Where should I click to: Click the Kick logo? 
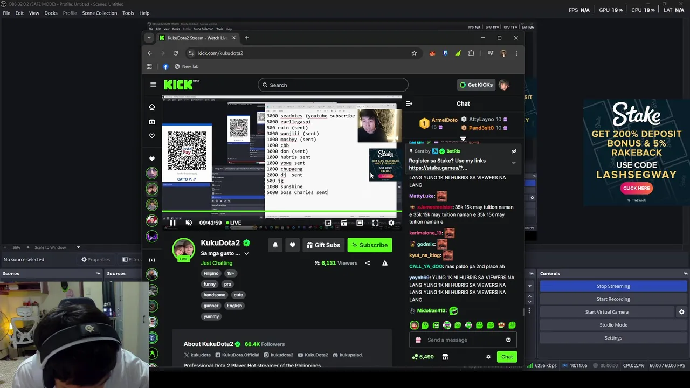pyautogui.click(x=181, y=85)
